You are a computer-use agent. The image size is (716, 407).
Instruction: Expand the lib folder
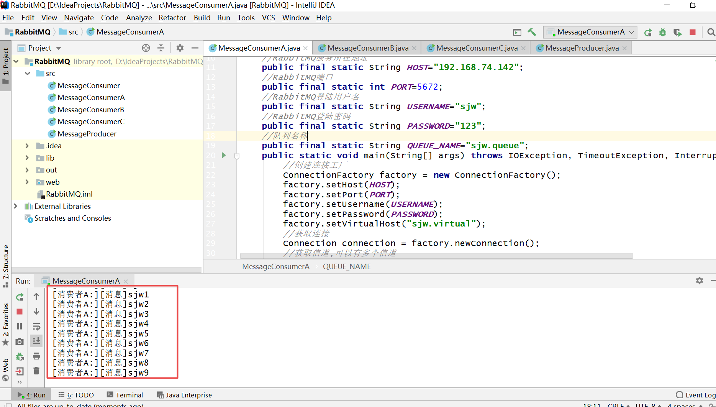click(x=27, y=158)
